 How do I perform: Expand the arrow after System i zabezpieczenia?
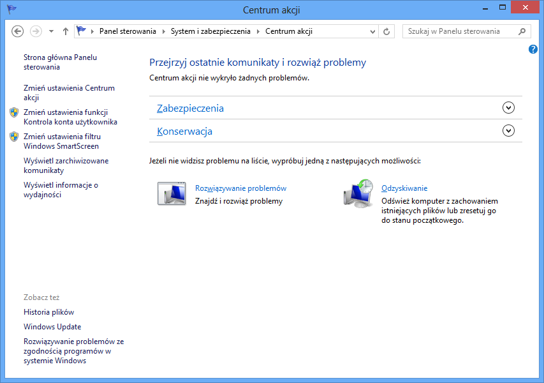(258, 32)
